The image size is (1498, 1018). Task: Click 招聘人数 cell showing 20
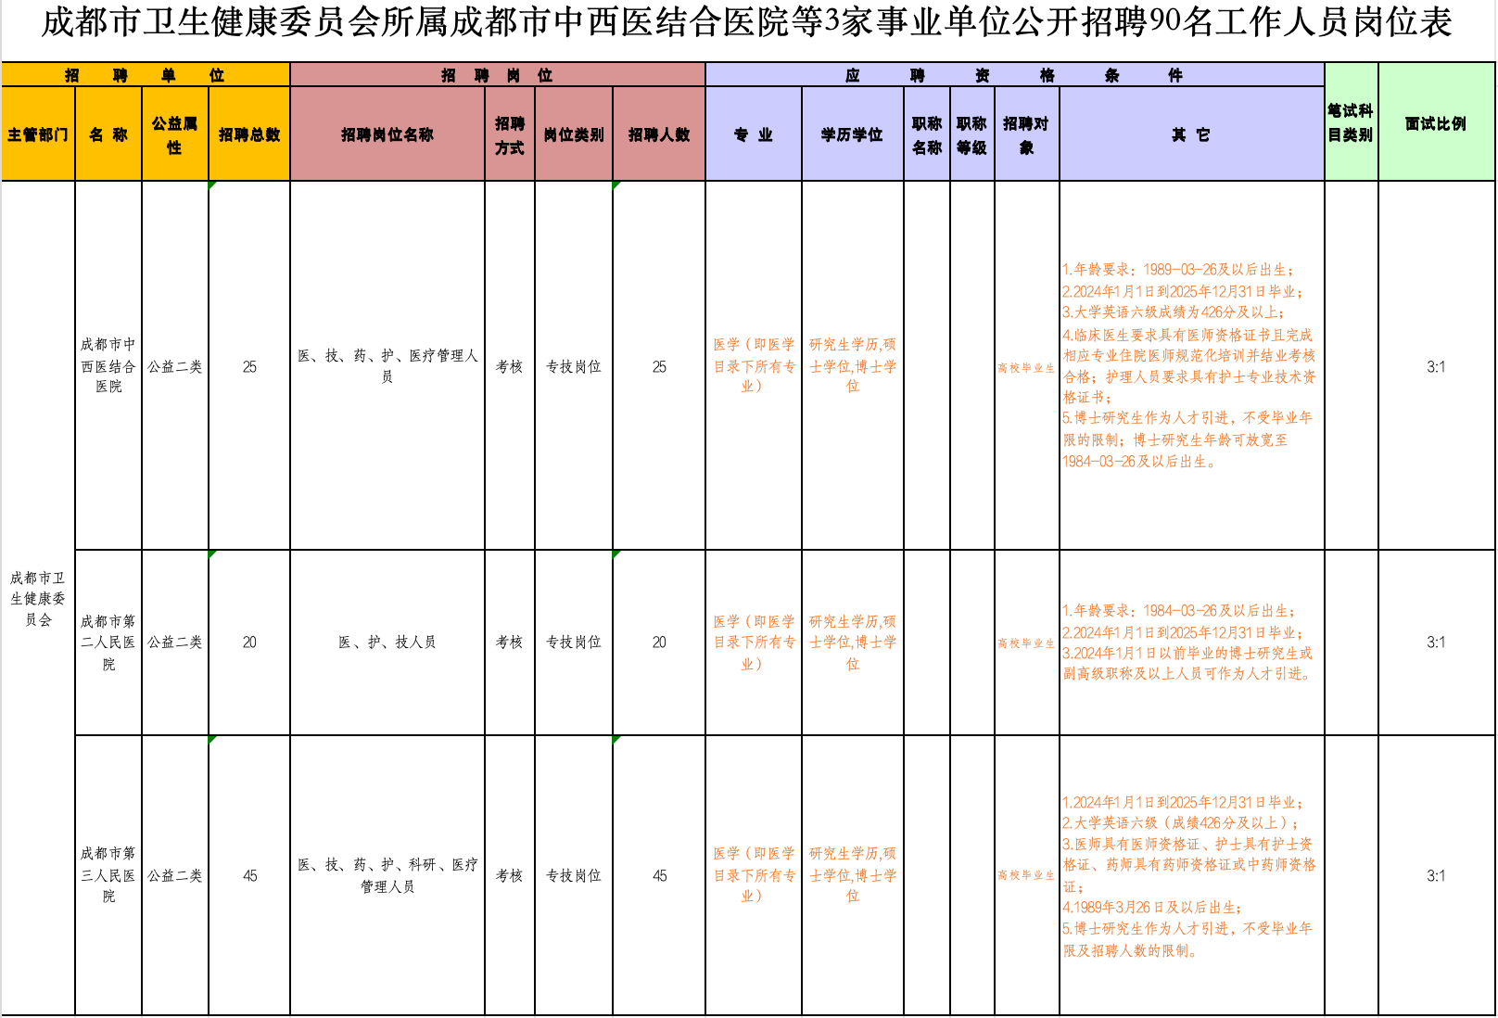point(659,643)
